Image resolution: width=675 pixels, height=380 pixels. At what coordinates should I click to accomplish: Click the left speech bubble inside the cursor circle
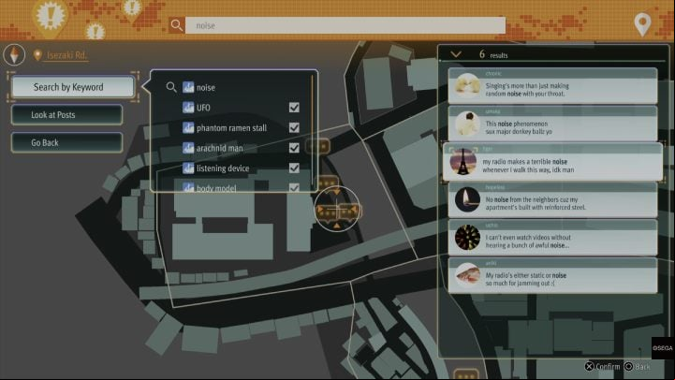click(327, 212)
